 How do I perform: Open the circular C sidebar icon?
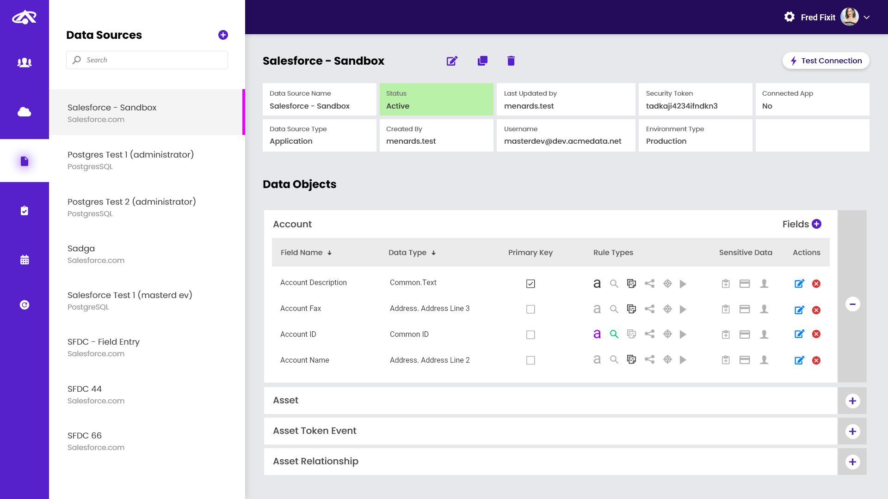(x=25, y=304)
